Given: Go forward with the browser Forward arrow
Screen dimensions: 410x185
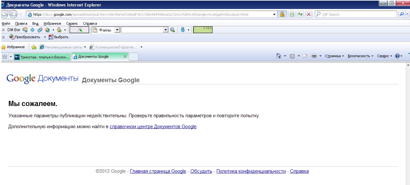Looking at the screenshot, I should (x=13, y=14).
